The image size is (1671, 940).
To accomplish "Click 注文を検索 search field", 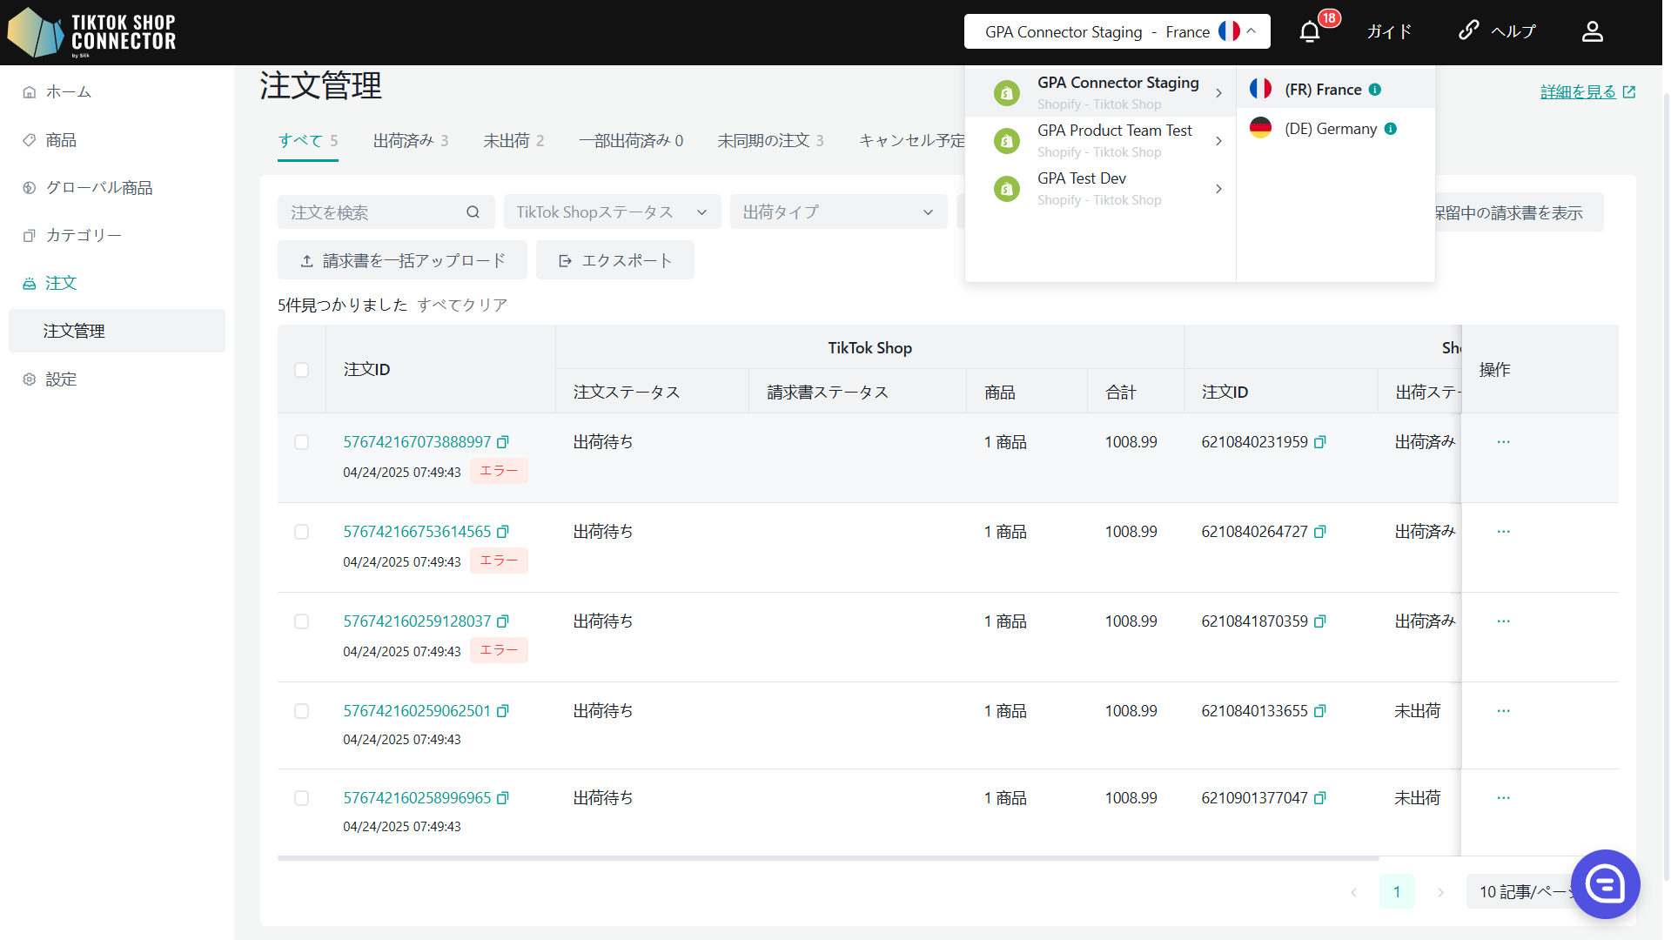I will click(x=386, y=212).
